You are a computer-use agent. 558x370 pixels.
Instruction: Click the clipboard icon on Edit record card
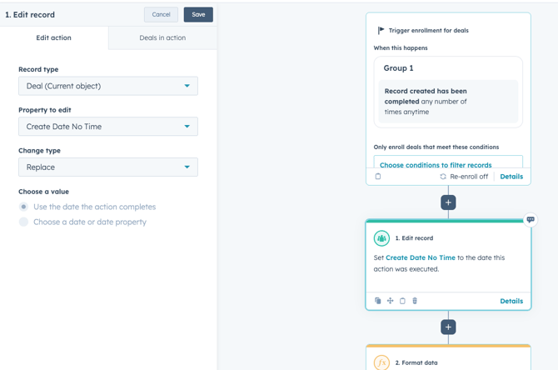[x=402, y=301]
